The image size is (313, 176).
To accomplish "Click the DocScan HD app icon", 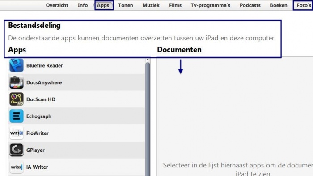I will (17, 99).
